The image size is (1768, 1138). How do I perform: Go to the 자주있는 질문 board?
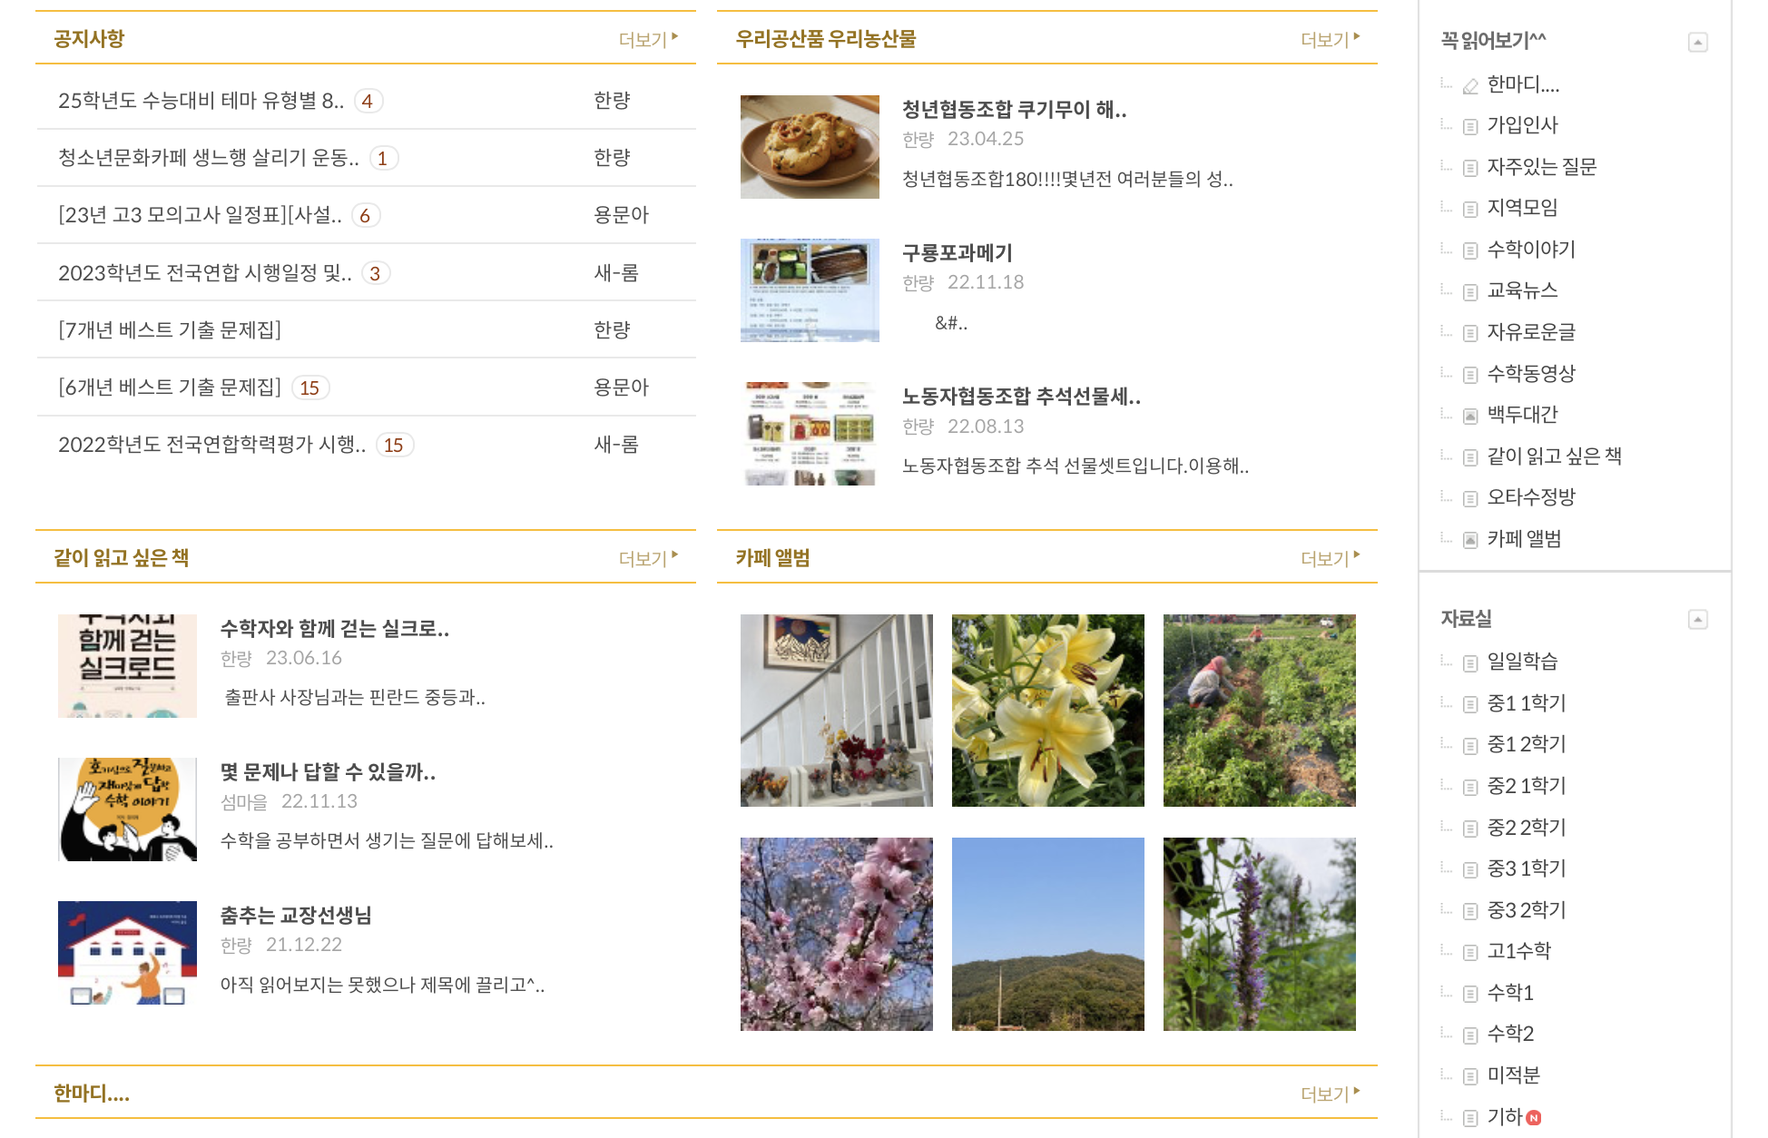1541,167
